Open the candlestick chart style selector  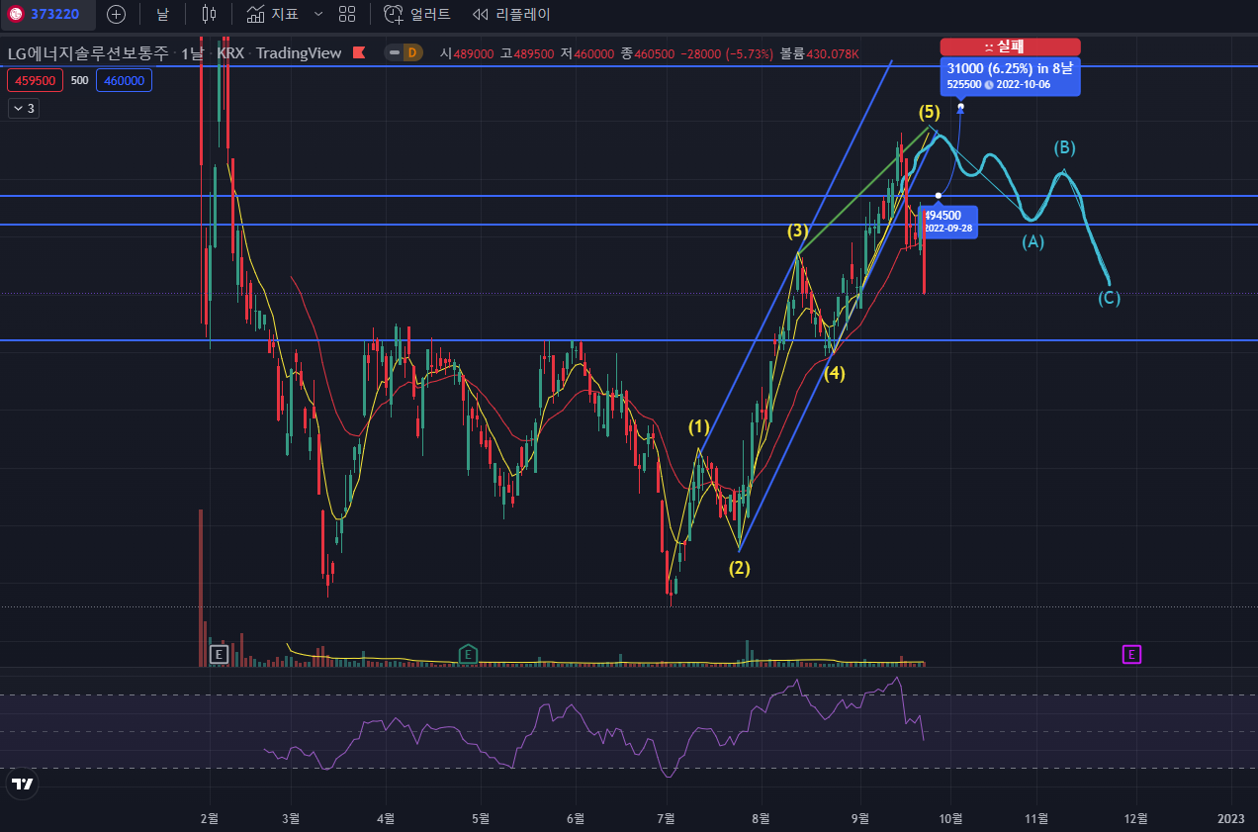[x=209, y=14]
